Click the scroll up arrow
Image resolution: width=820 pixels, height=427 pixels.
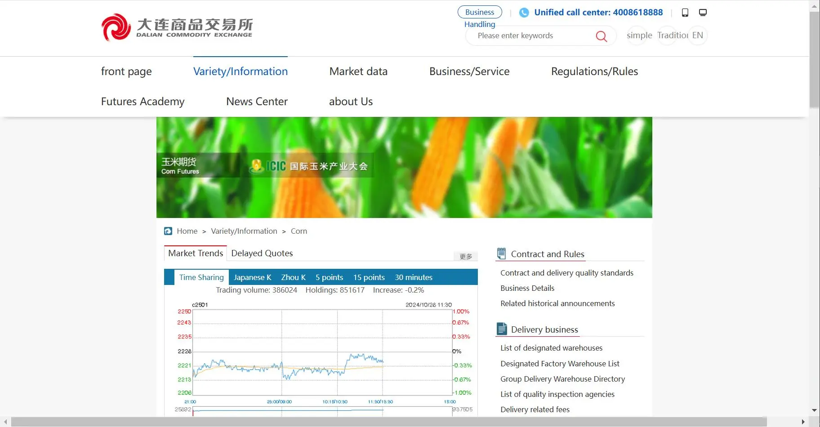[x=815, y=6]
